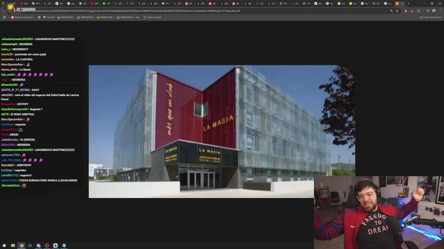This screenshot has width=444, height=249.
Task: Click chat user 'NXT8'
Action: [5, 114]
